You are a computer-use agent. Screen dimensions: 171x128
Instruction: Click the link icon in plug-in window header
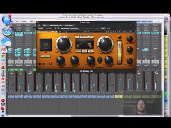pos(39,26)
